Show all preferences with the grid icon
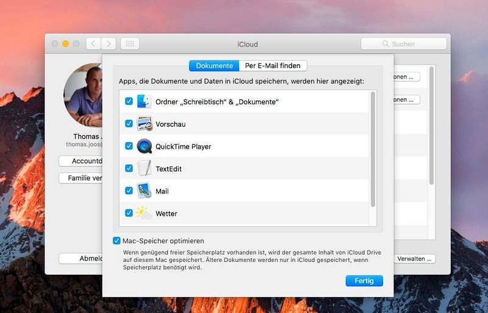 130,44
